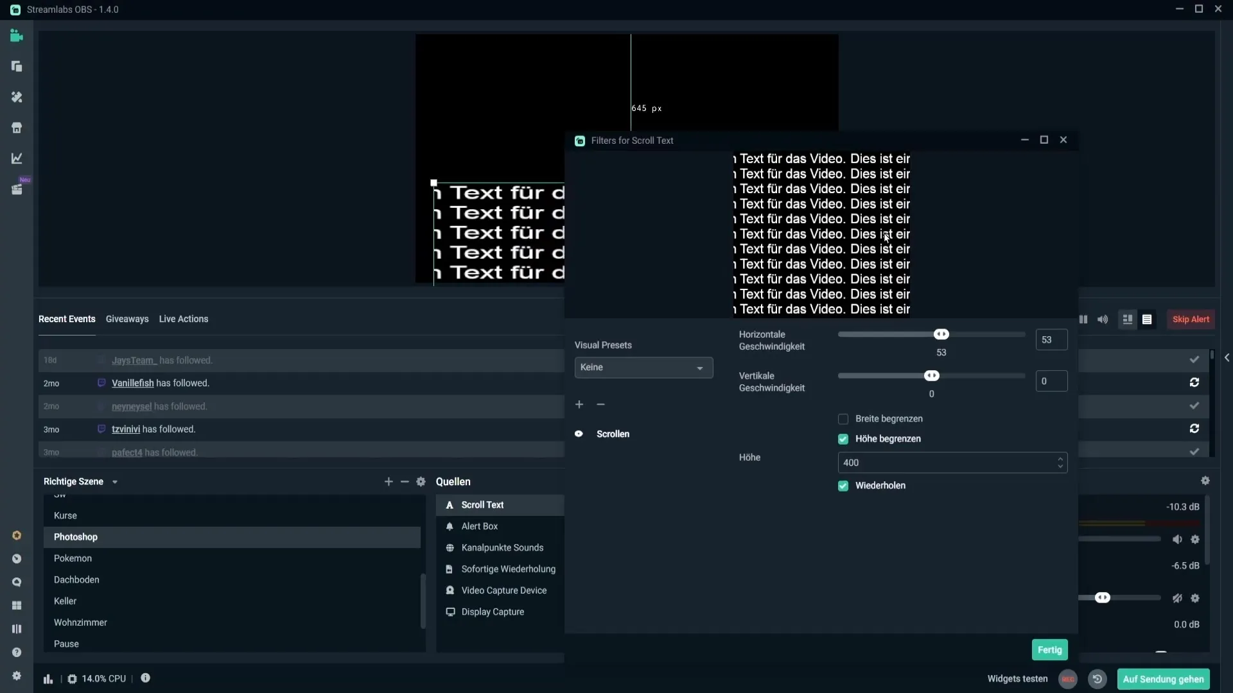Add a new filter with plus icon

pyautogui.click(x=579, y=404)
